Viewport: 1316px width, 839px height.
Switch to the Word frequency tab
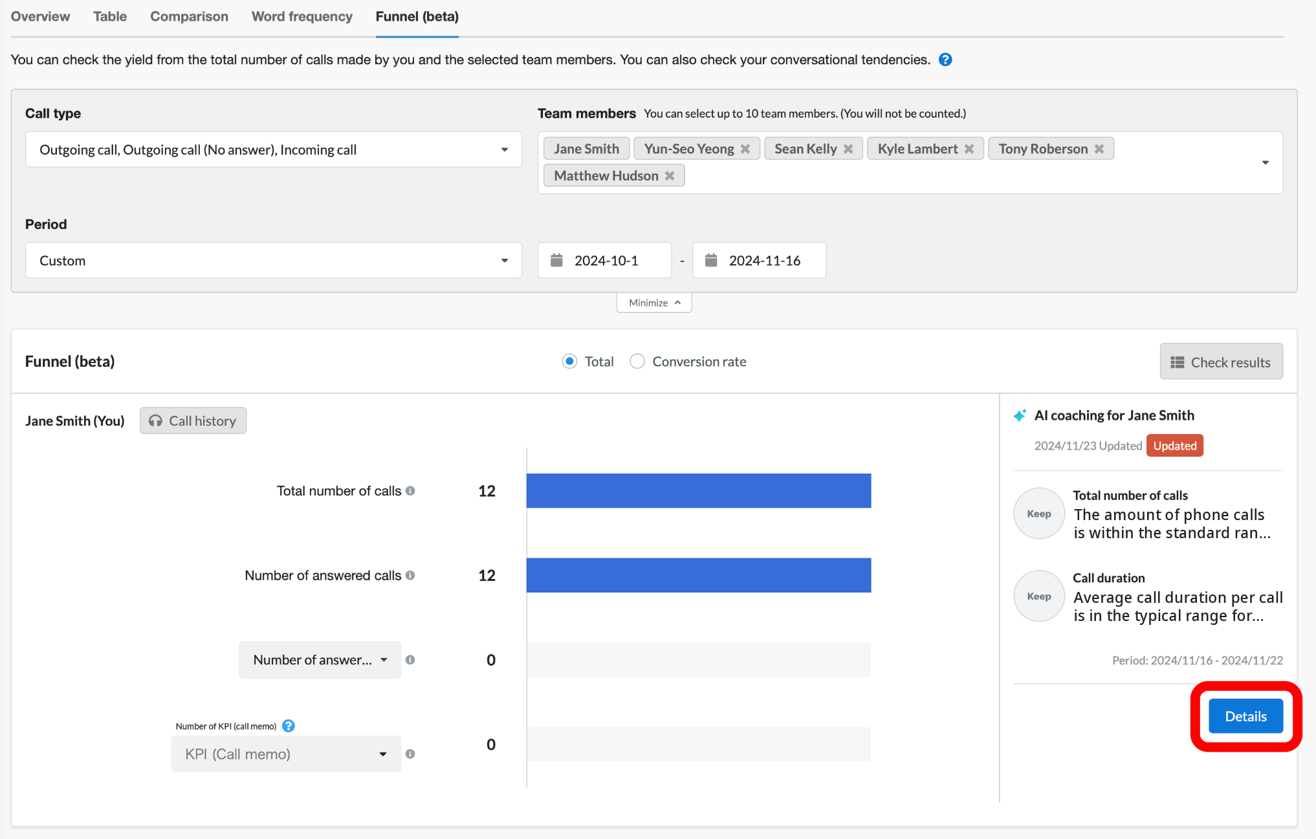point(302,17)
